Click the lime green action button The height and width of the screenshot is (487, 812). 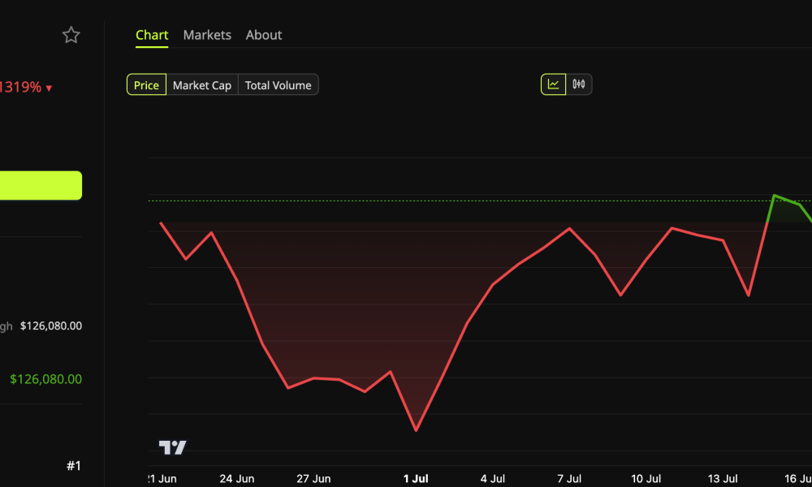pyautogui.click(x=41, y=185)
